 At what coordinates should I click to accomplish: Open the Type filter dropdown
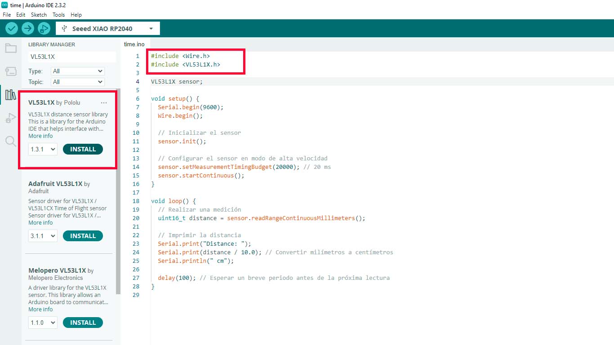click(x=78, y=71)
